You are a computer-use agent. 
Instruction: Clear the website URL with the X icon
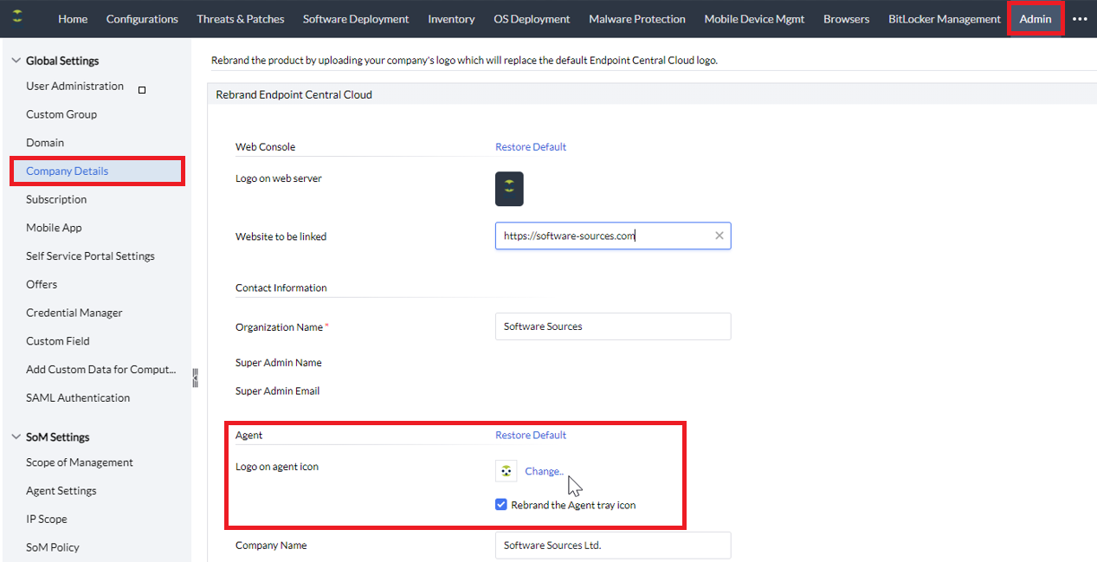point(719,236)
